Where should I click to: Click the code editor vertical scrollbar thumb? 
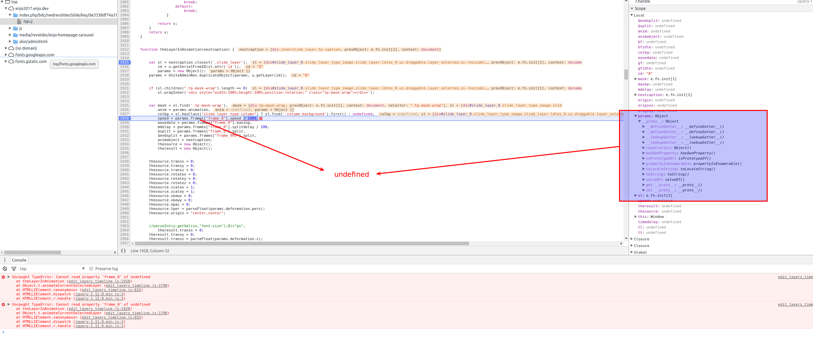point(626,74)
